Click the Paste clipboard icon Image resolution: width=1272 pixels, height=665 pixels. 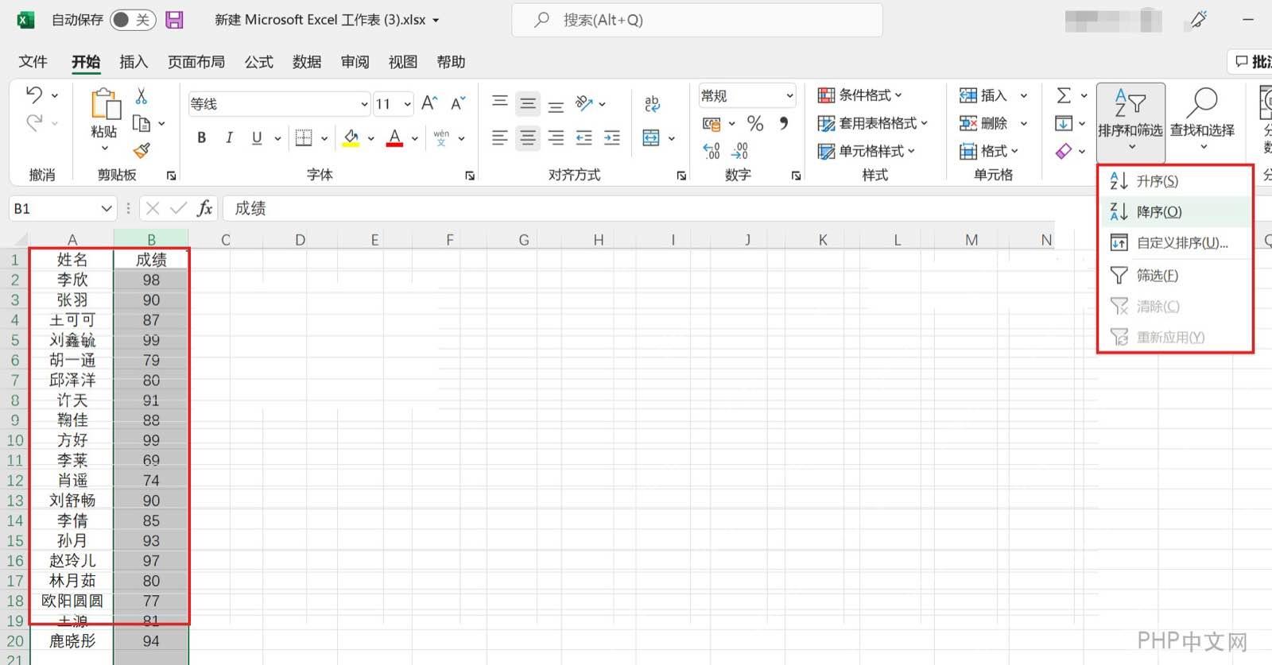point(105,104)
